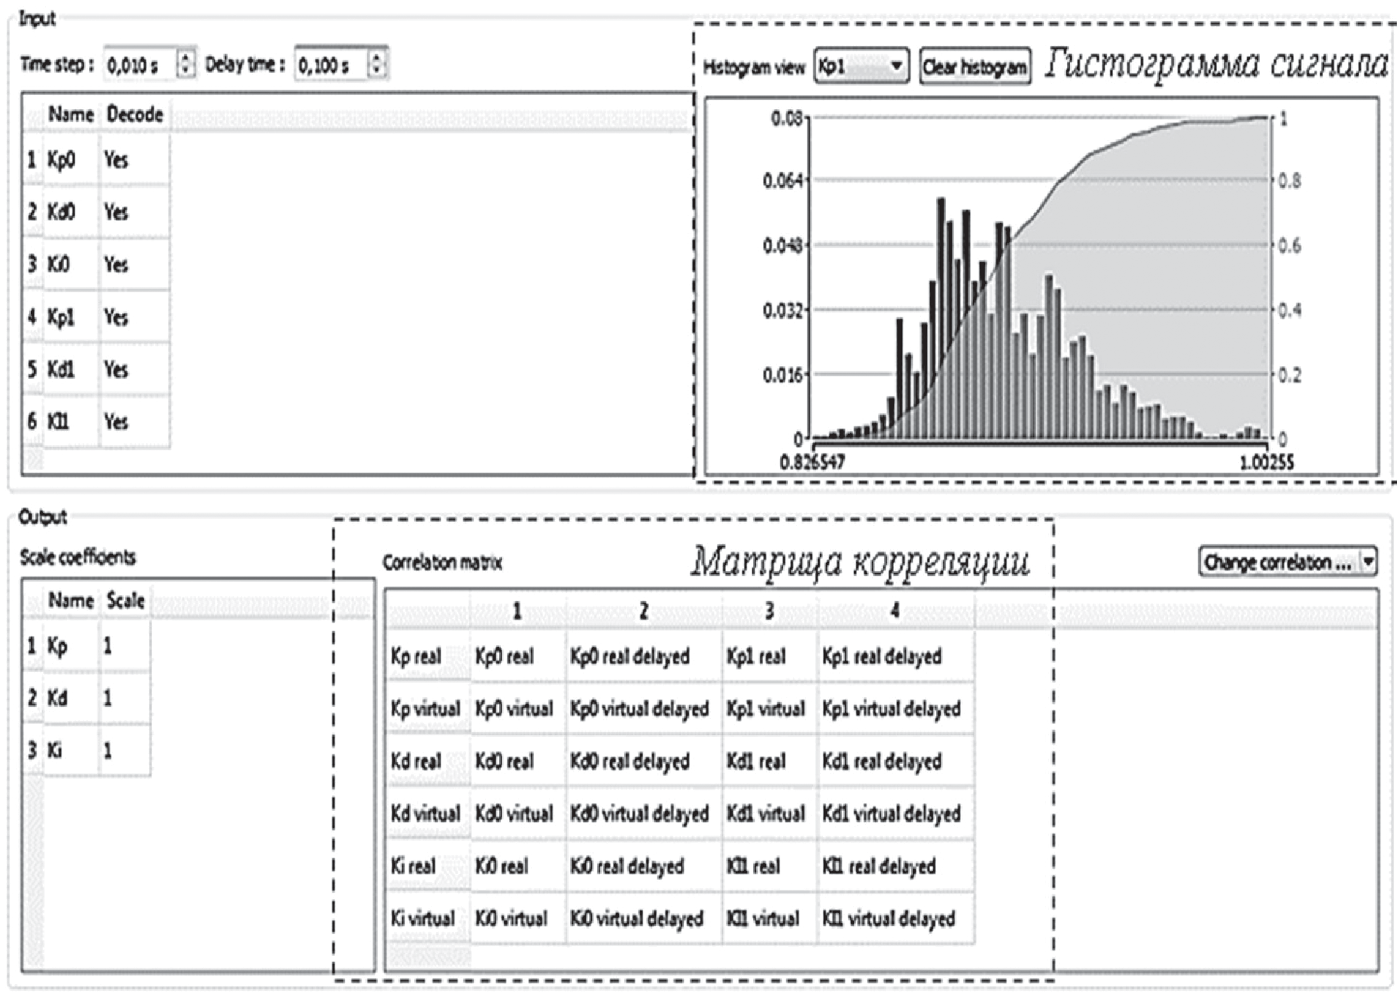Click the Time step input field
This screenshot has width=1397, height=993.
coord(139,65)
